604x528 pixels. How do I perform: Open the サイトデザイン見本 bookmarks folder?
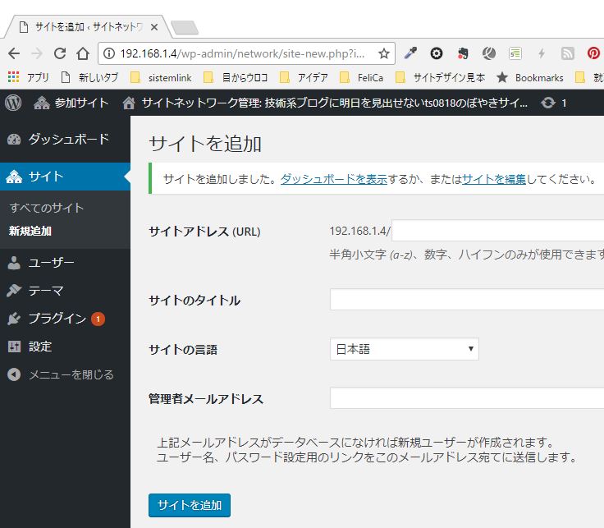(x=441, y=77)
